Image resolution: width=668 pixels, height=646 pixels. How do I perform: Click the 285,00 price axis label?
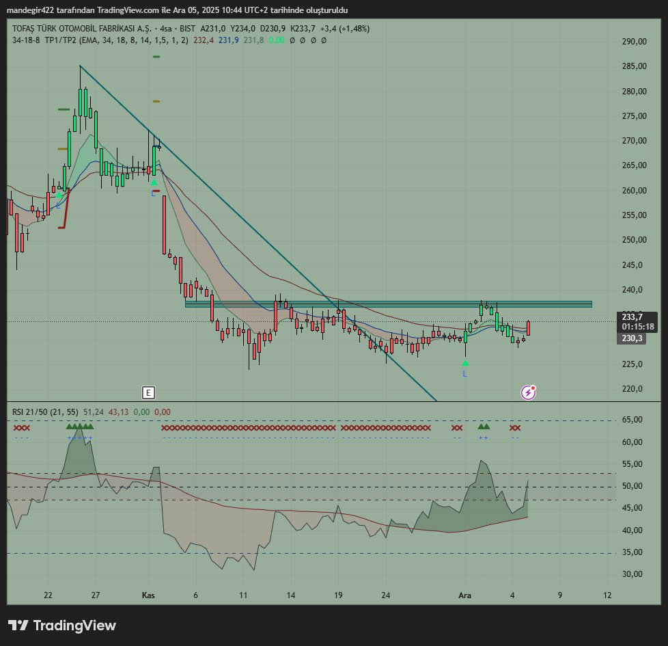(635, 66)
